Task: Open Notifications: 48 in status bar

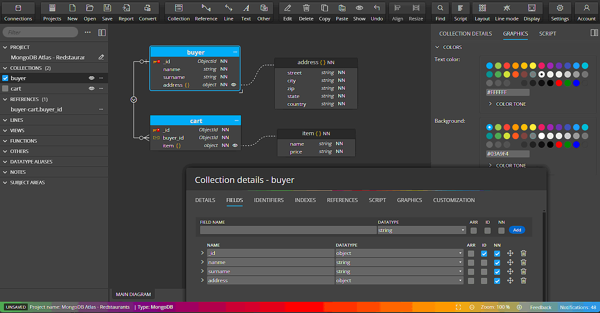Action: [578, 307]
